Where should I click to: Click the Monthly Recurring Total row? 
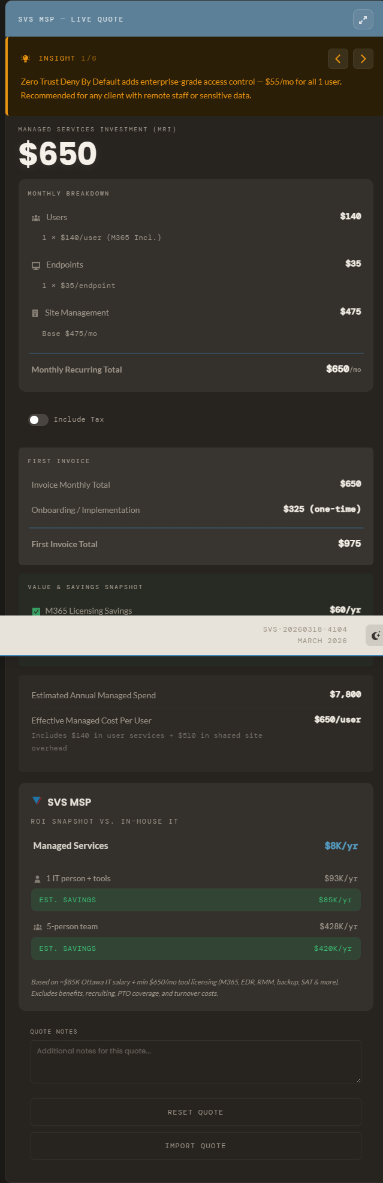[195, 370]
